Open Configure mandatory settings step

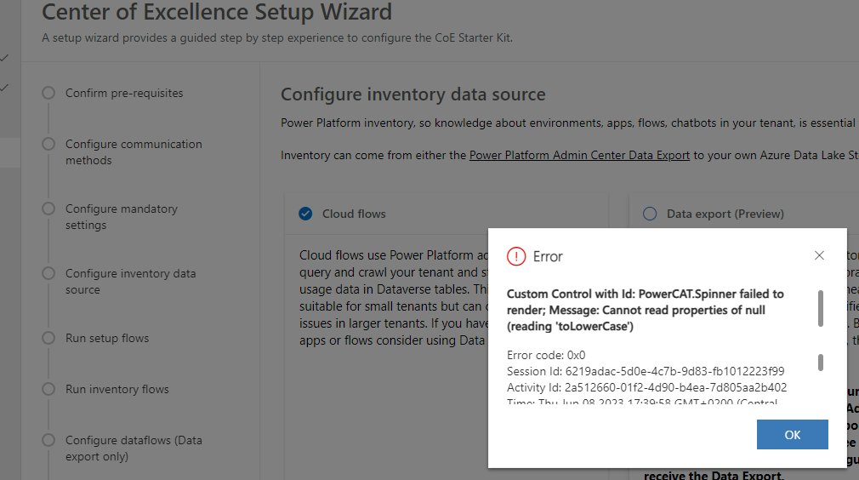point(122,217)
